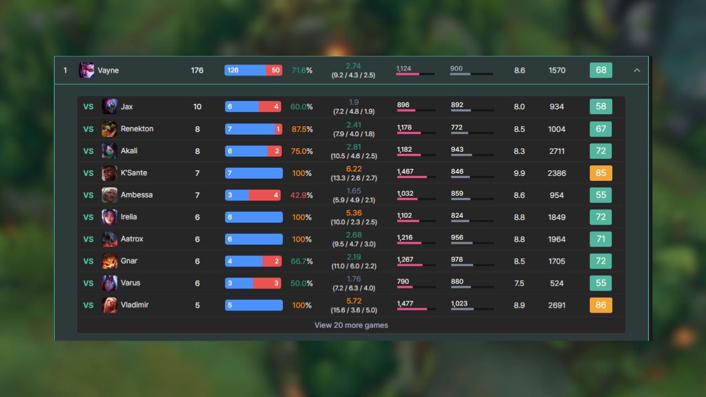Click the Jax champion icon
Viewport: 706px width, 397px height.
pos(108,106)
